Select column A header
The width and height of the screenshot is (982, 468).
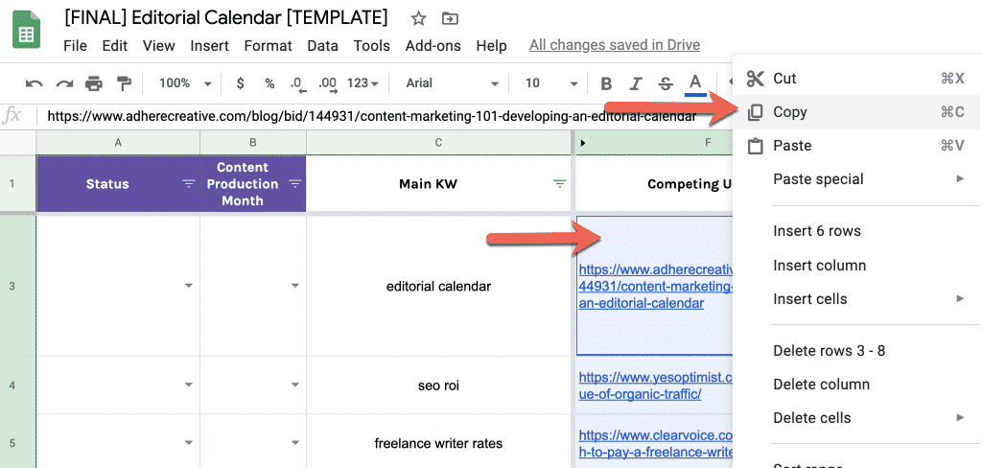pyautogui.click(x=118, y=143)
